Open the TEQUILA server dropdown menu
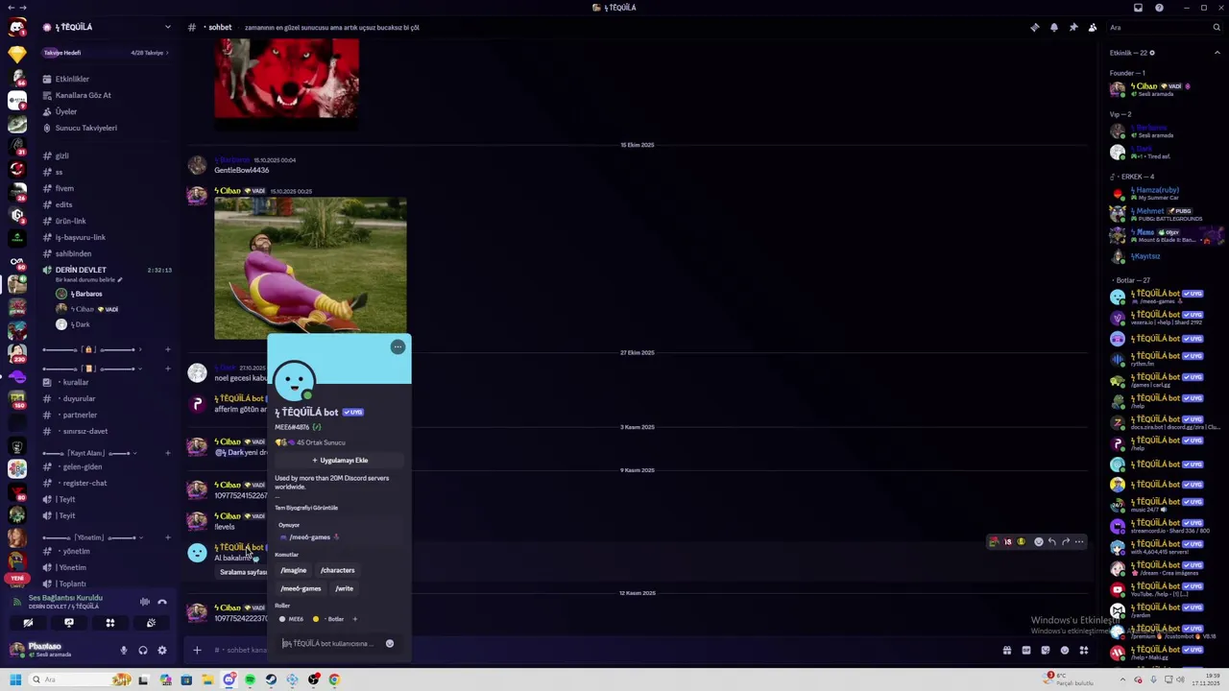 tap(106, 27)
